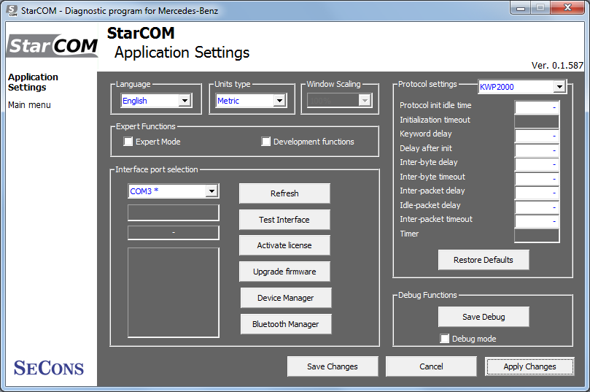The width and height of the screenshot is (590, 392).
Task: Click the Cancel button
Action: point(431,366)
